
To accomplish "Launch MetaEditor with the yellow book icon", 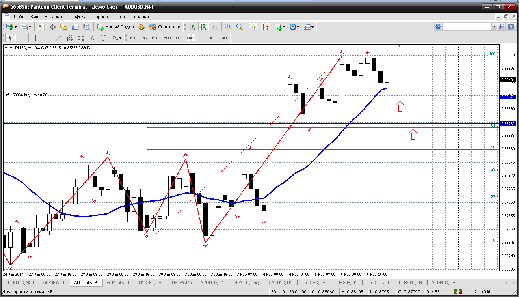I will coord(141,27).
